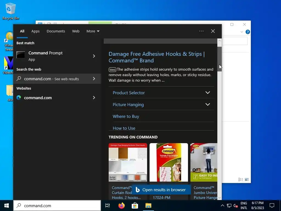This screenshot has width=281, height=211.
Task: Open the Command strips cat package thumbnail
Action: pos(169,162)
